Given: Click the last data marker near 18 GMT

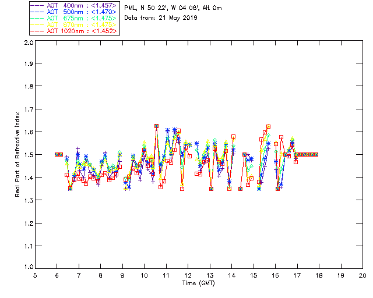Looking at the screenshot, I should click(316, 154).
